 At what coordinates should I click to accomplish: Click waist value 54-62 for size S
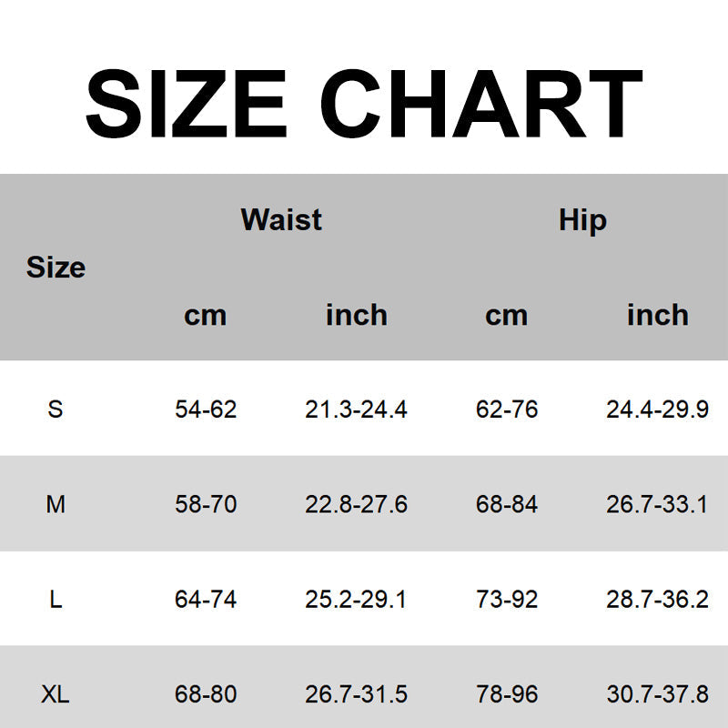(206, 409)
